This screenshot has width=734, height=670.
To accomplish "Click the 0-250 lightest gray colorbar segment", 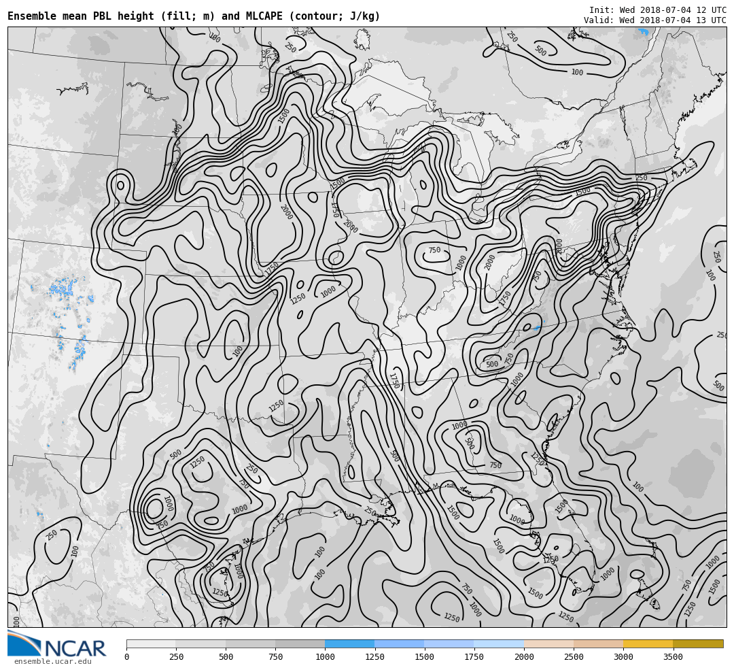I will coord(151,643).
